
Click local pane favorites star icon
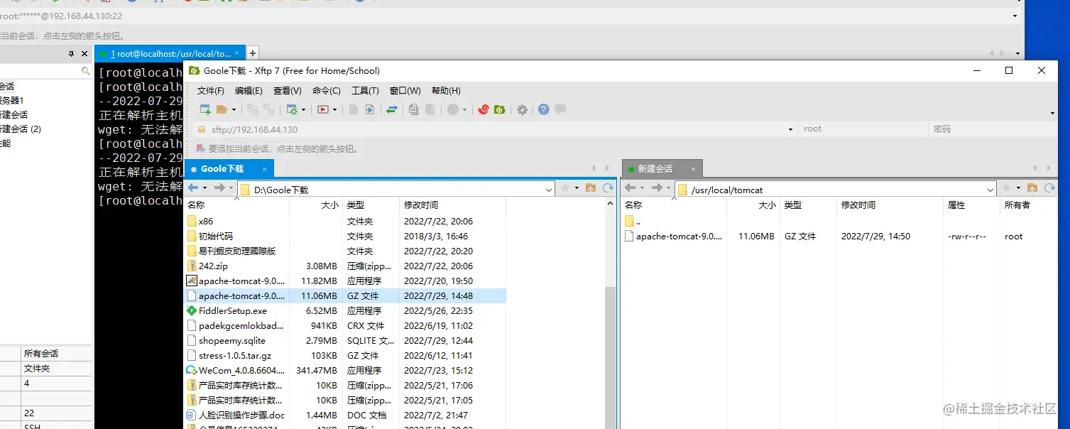click(565, 188)
